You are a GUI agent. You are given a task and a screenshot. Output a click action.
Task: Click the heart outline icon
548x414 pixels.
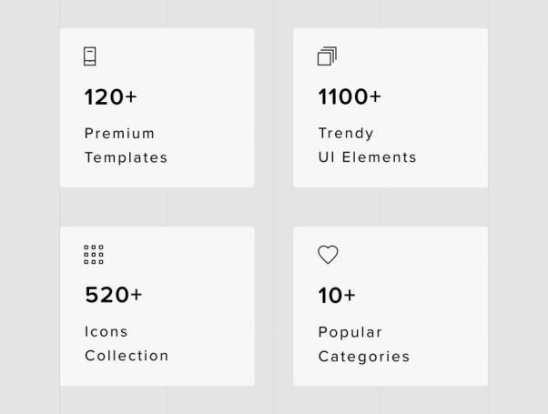pos(328,256)
